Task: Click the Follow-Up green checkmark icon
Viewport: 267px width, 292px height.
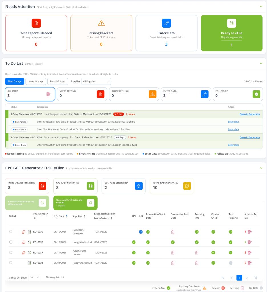Action: pyautogui.click(x=256, y=94)
